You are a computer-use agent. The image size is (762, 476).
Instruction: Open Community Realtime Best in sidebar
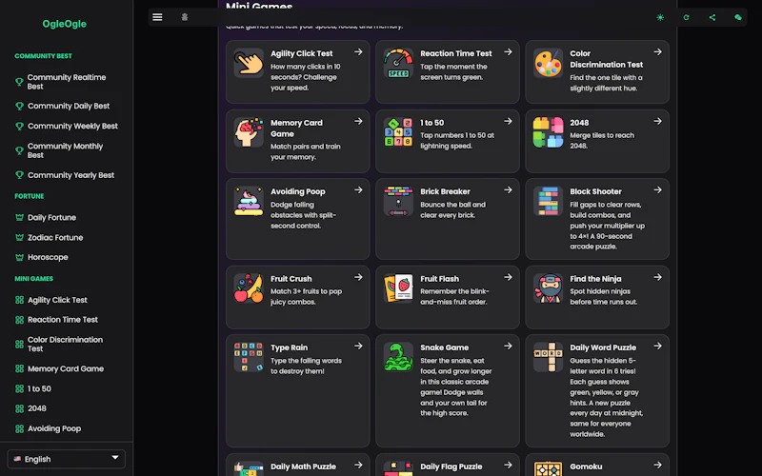pyautogui.click(x=66, y=82)
